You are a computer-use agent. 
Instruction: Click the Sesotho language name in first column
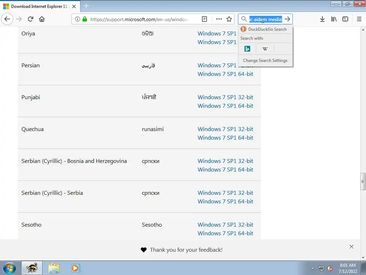[x=31, y=225]
